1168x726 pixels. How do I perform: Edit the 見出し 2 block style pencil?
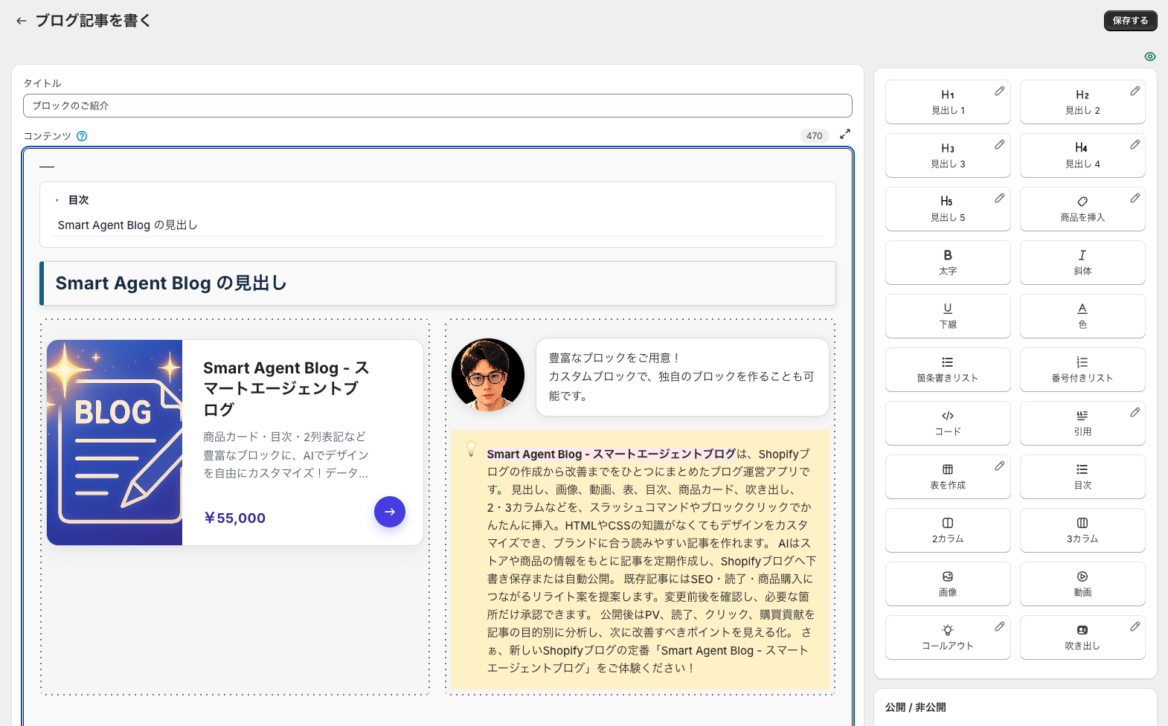pos(1135,91)
